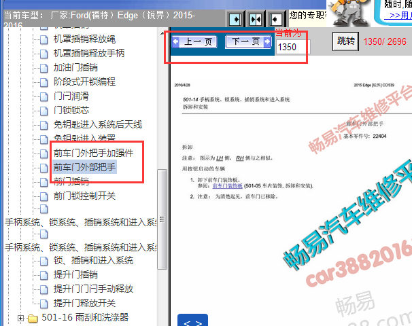The image size is (412, 326).
Task: Click page icon beside 免钥匙进入系统后天线
Action: tap(44, 125)
